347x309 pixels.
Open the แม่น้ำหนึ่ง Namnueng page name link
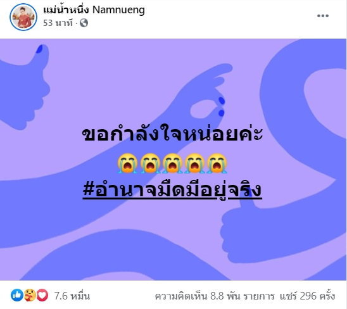pos(94,10)
